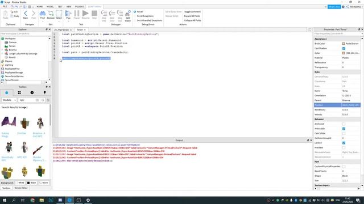Viewport: 364px width, 204px height.
Task: Toggle the Locked checkbox
Action: coord(344,143)
